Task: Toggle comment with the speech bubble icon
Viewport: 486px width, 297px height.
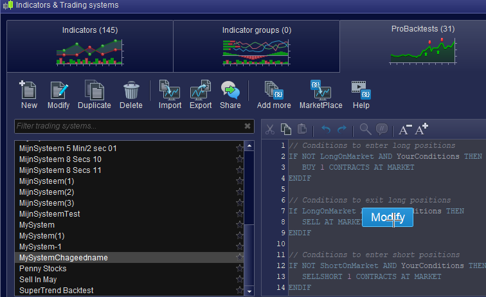Action: (x=382, y=129)
